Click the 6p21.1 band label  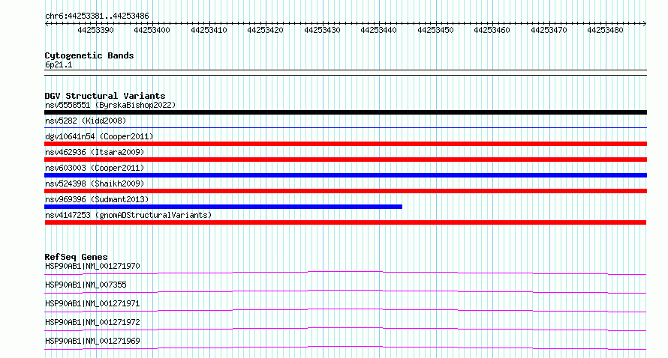pos(59,64)
